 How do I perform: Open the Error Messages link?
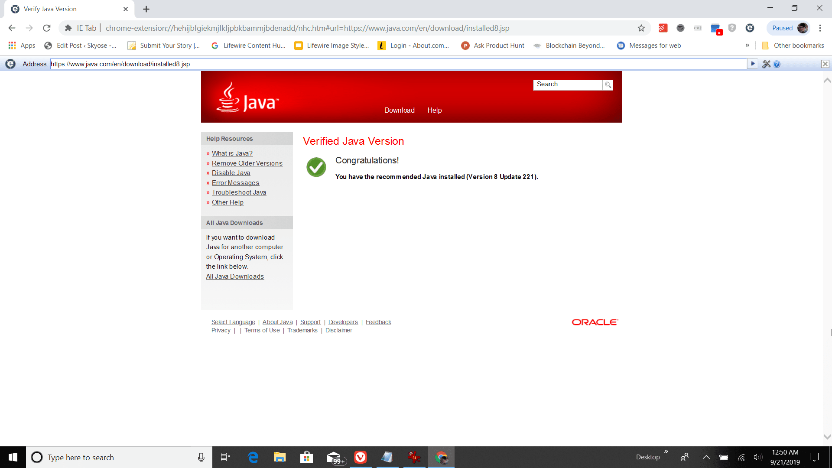click(x=235, y=183)
